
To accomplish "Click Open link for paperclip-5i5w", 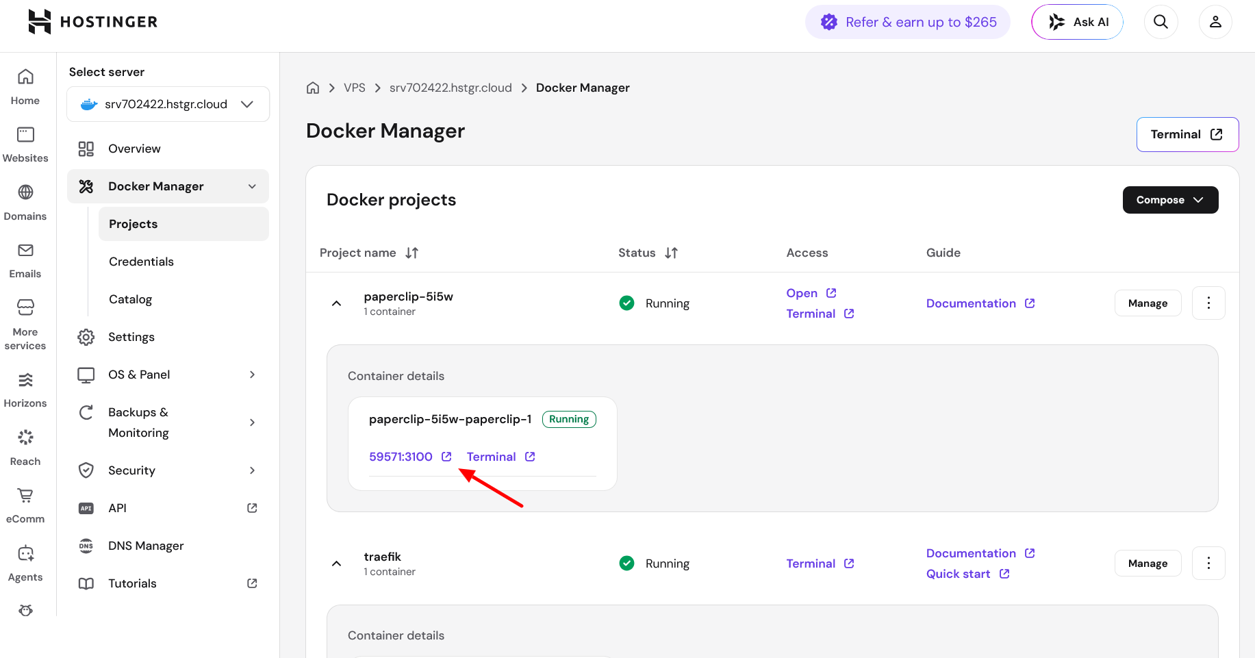I will point(811,293).
